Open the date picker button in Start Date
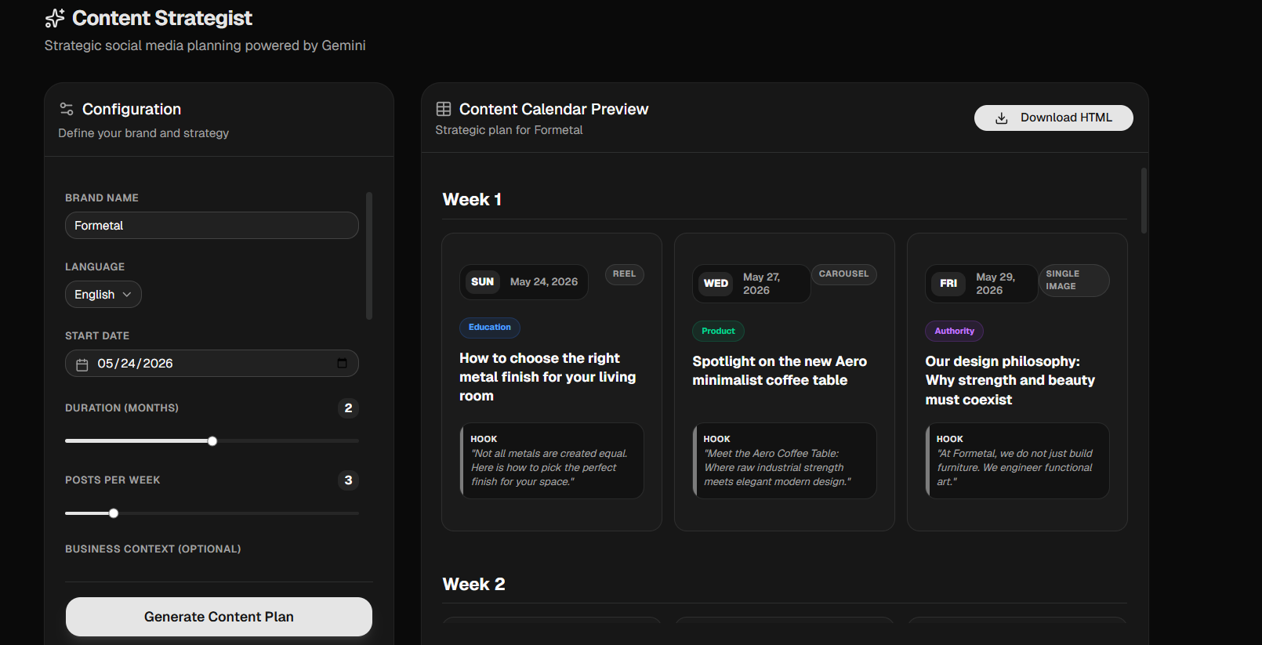The image size is (1262, 645). tap(342, 363)
